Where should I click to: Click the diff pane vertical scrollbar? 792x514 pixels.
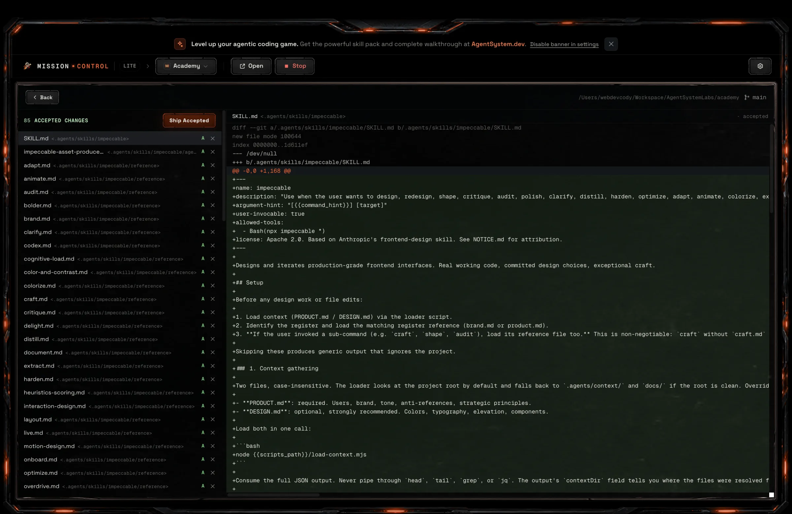tap(771, 169)
